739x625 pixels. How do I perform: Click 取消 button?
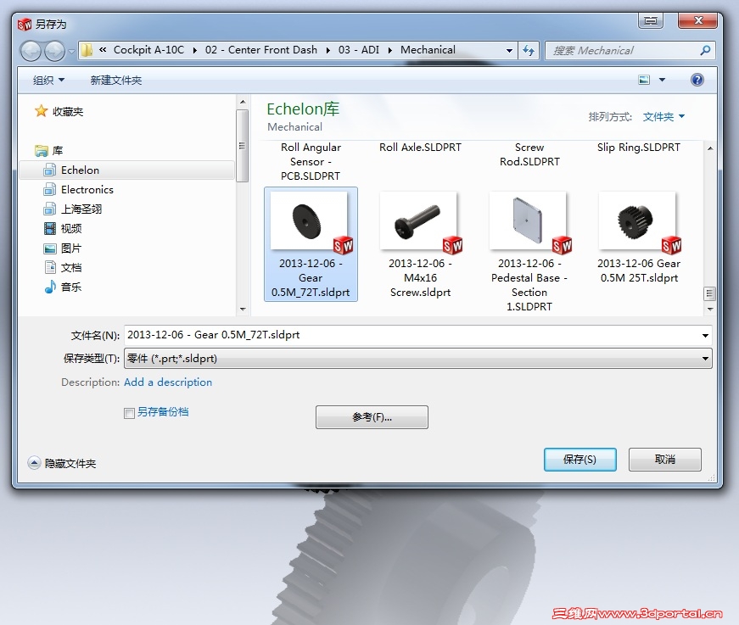(664, 460)
